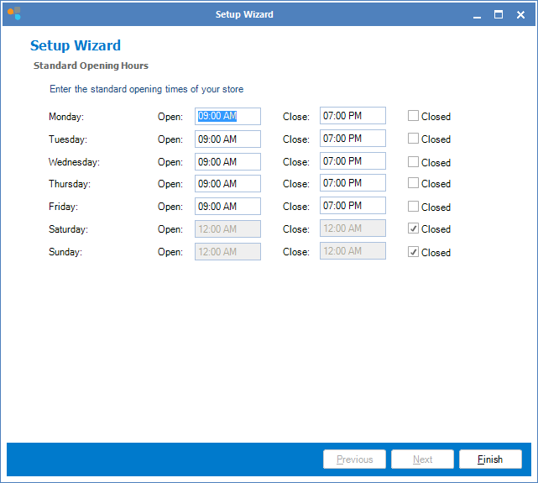
Task: Minimize the Setup Wizard window
Action: (x=477, y=14)
